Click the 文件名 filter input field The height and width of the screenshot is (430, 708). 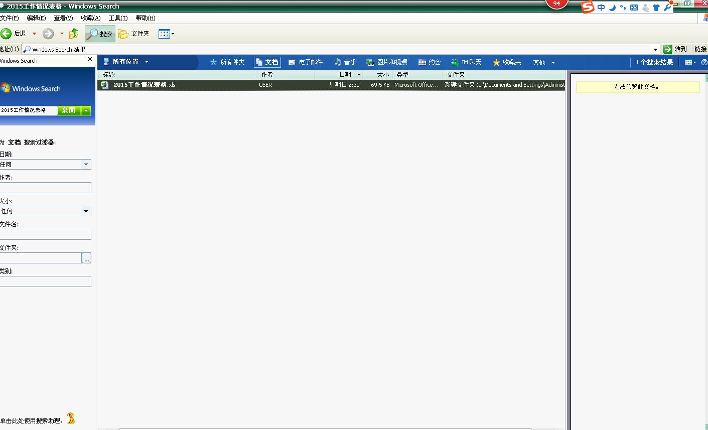(45, 234)
